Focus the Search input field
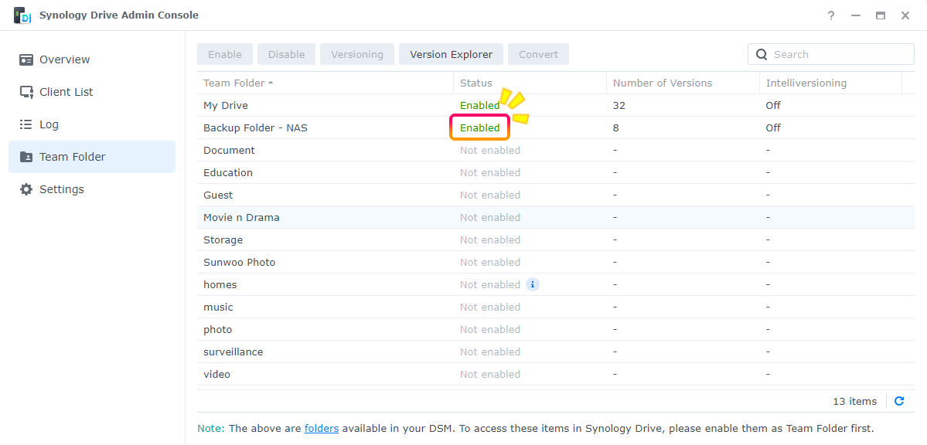Screen dimensions: 927x445 (830, 54)
